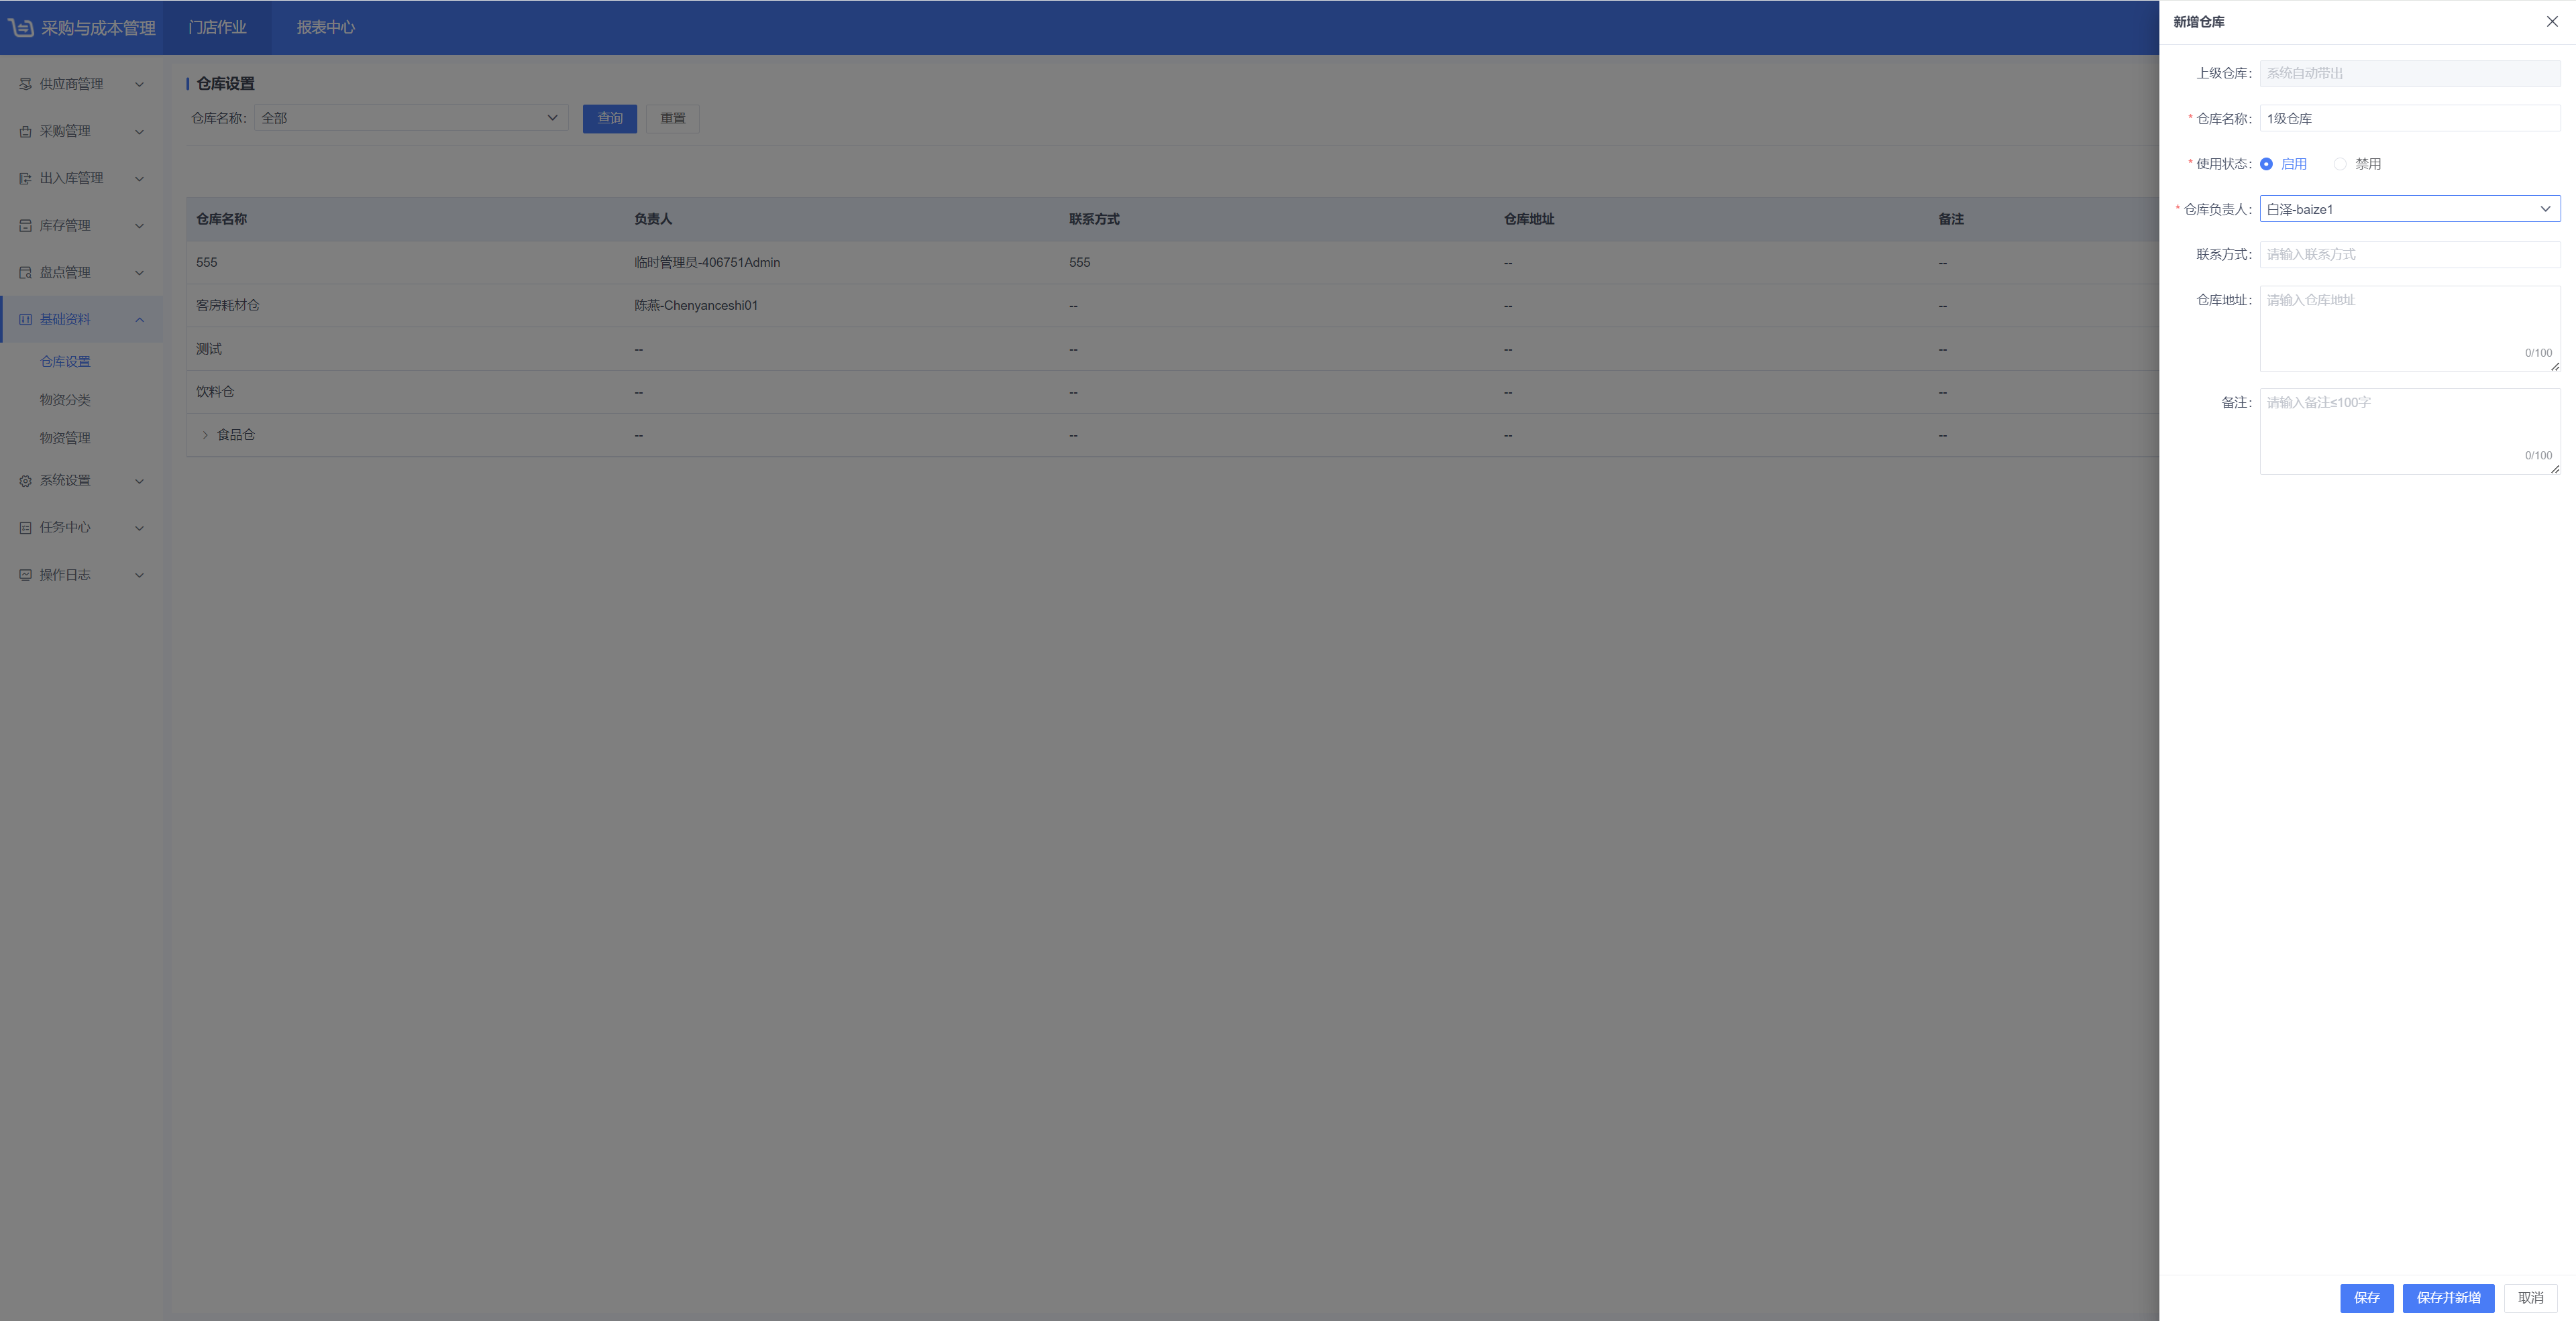Click the disabled 上级仓库 field
This screenshot has height=1321, width=2576.
point(2410,73)
